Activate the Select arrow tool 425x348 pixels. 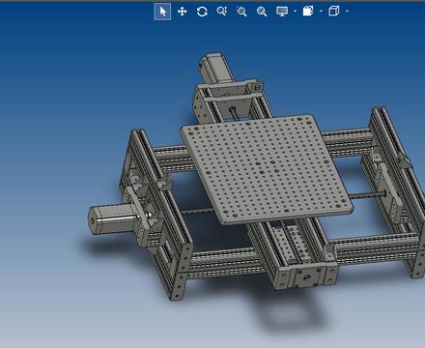pyautogui.click(x=162, y=12)
